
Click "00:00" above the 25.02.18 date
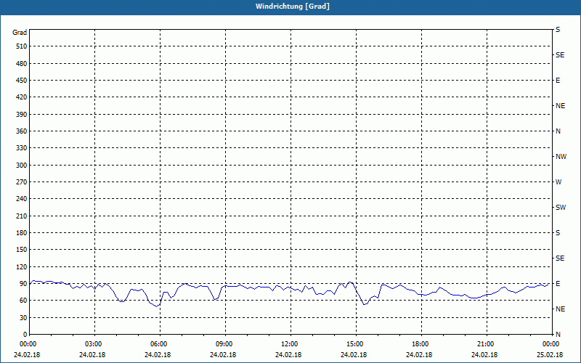coord(550,344)
